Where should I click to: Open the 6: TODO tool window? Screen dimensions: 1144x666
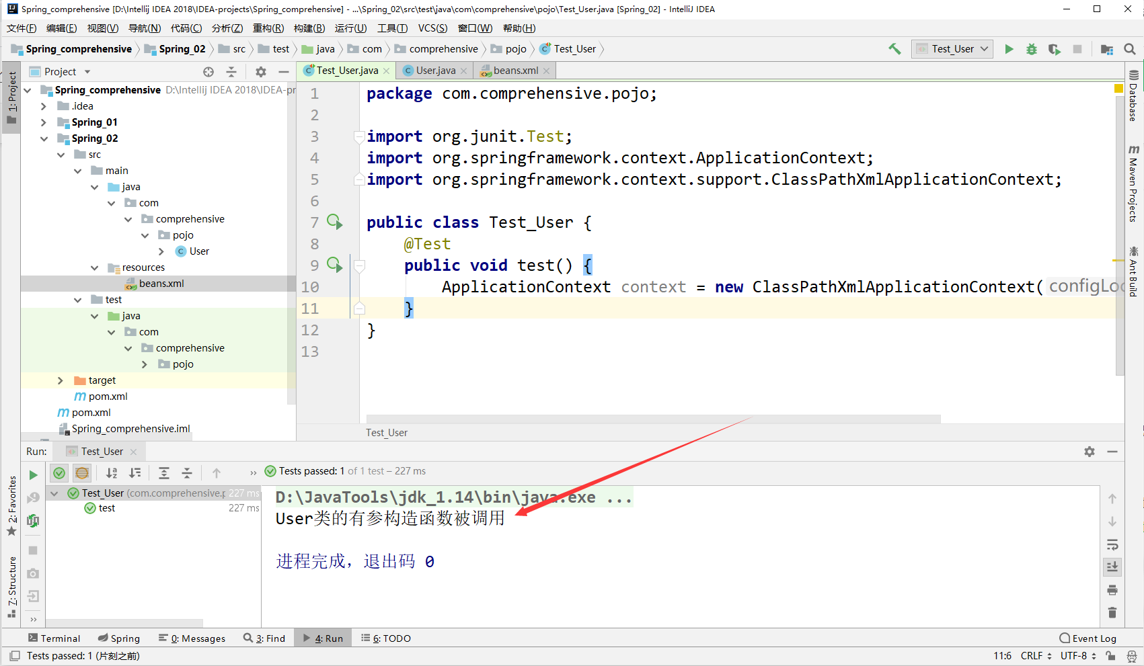click(385, 638)
